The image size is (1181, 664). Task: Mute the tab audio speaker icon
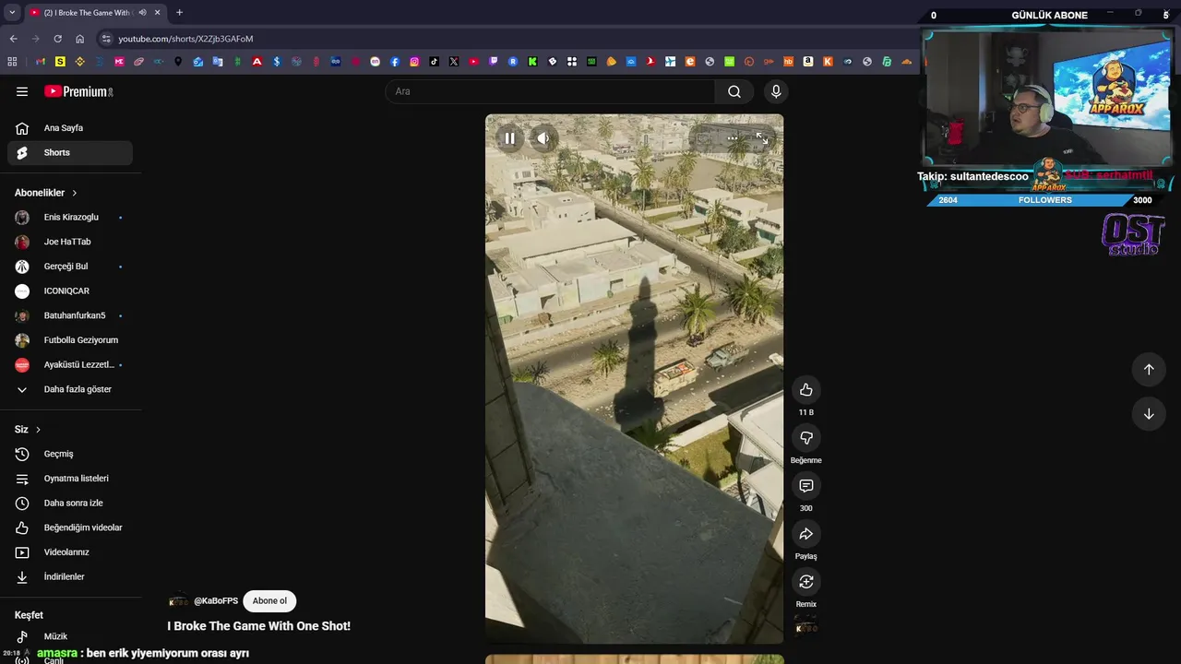[x=142, y=12]
